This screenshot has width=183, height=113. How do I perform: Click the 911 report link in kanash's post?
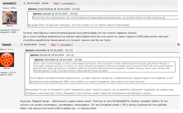click(53, 45)
